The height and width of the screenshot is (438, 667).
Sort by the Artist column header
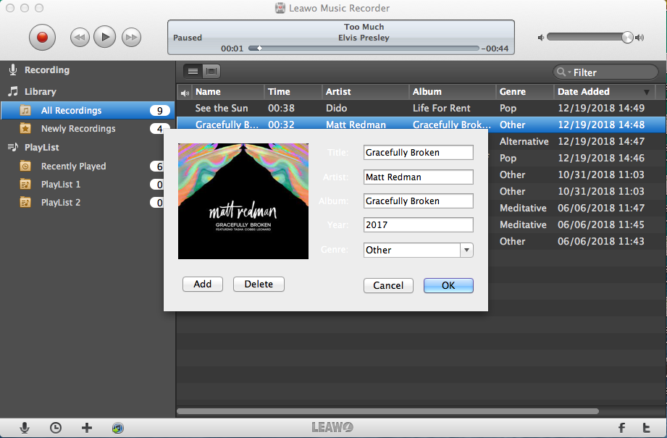366,92
